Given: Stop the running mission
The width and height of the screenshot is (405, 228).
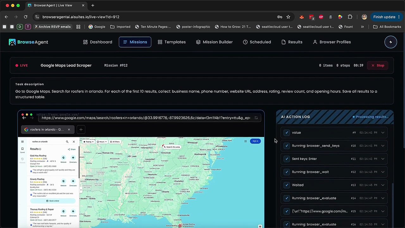Looking at the screenshot, I should click(x=378, y=66).
